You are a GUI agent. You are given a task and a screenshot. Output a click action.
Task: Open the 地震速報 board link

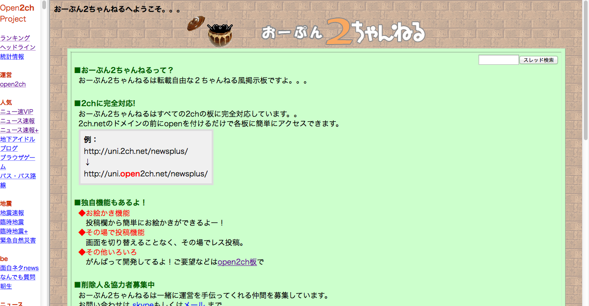(x=12, y=213)
